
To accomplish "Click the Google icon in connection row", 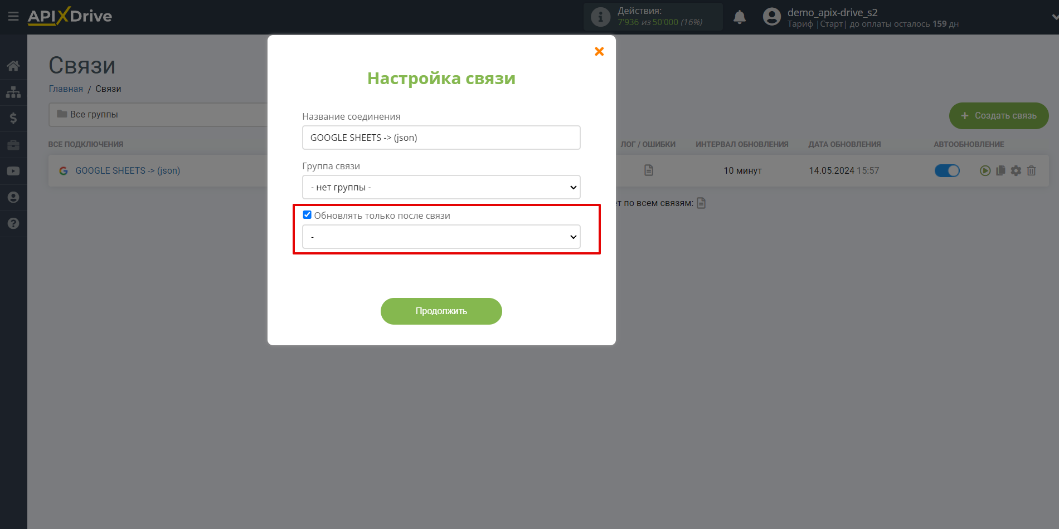I will [x=64, y=171].
